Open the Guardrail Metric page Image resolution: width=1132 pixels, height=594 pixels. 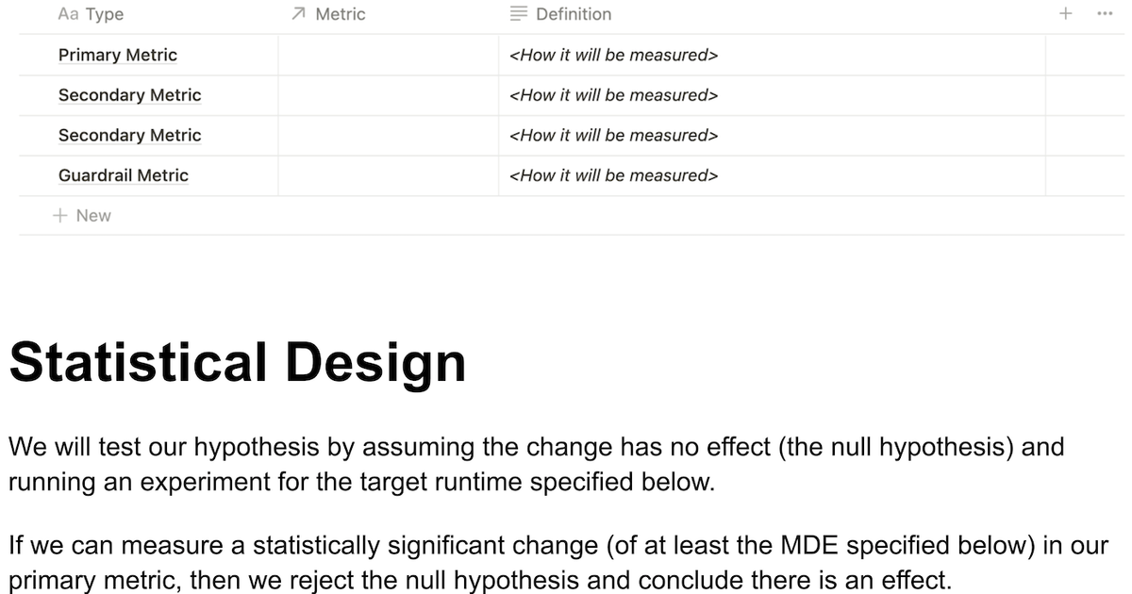point(124,175)
